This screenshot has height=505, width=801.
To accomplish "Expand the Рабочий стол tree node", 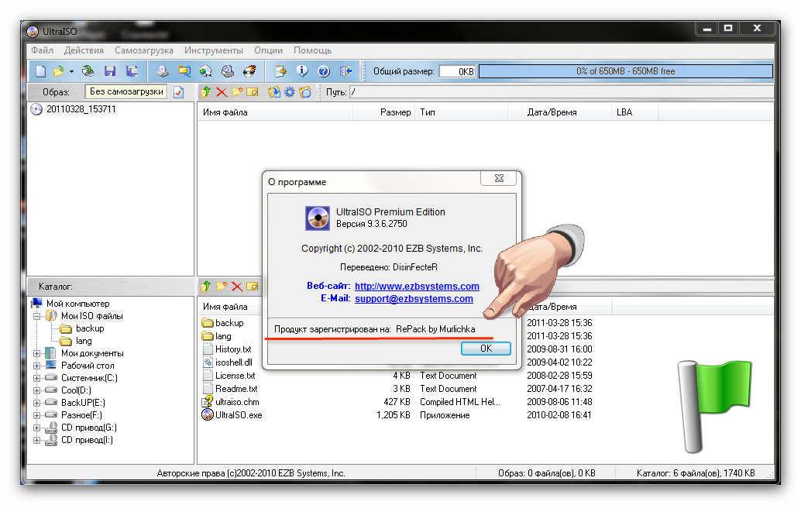I will tap(36, 366).
